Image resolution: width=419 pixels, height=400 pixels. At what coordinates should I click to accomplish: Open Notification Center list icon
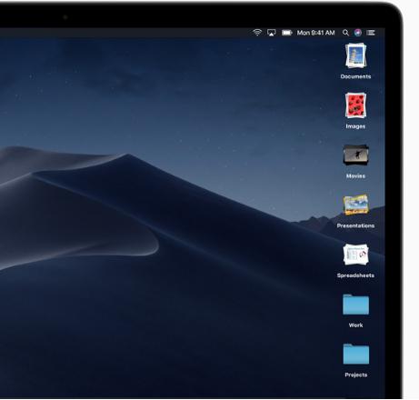coord(371,33)
